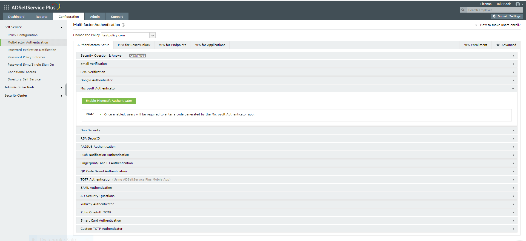Select the Authenticators Setup tab
Image resolution: width=526 pixels, height=241 pixels.
pyautogui.click(x=93, y=45)
